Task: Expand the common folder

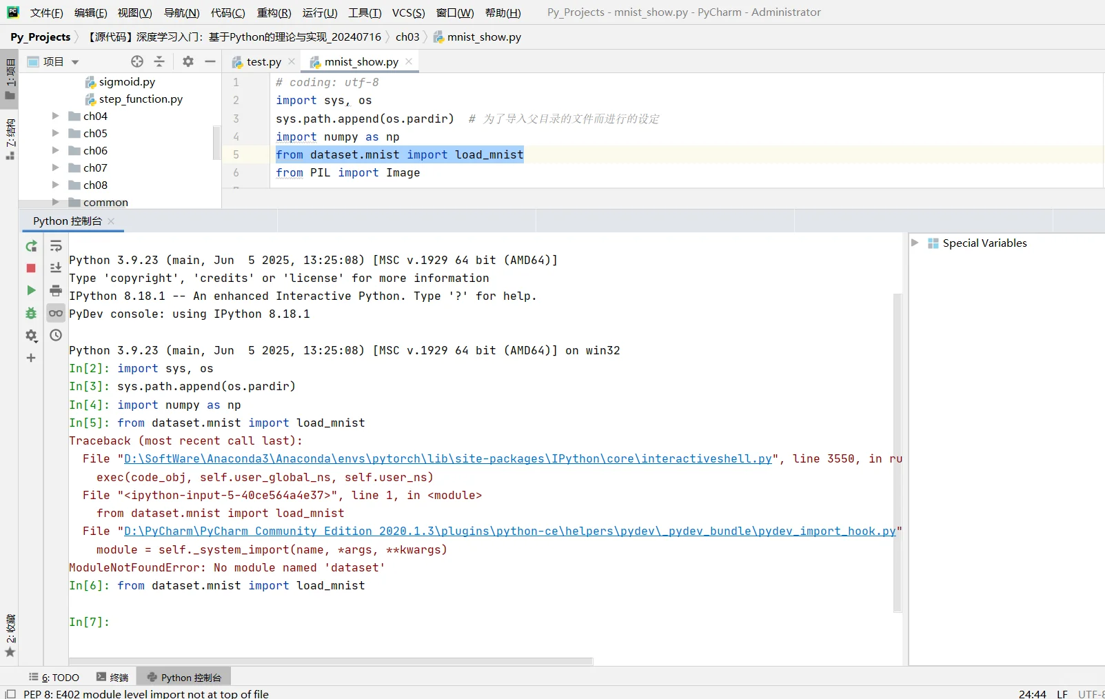Action: click(x=56, y=202)
